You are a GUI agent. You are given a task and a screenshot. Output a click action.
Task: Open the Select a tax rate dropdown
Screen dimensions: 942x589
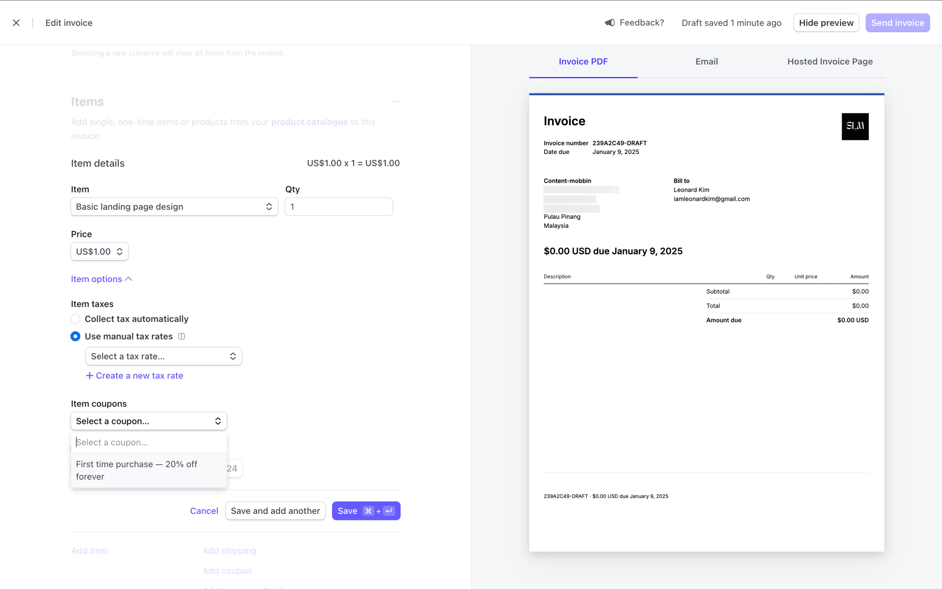[x=163, y=356]
